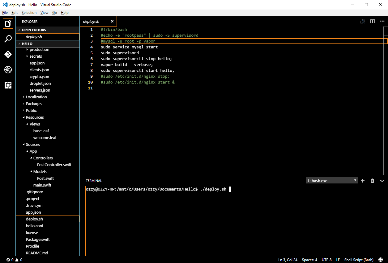Screen dimensions: 388x263
Task: Expand the Public folder
Action: click(23, 110)
